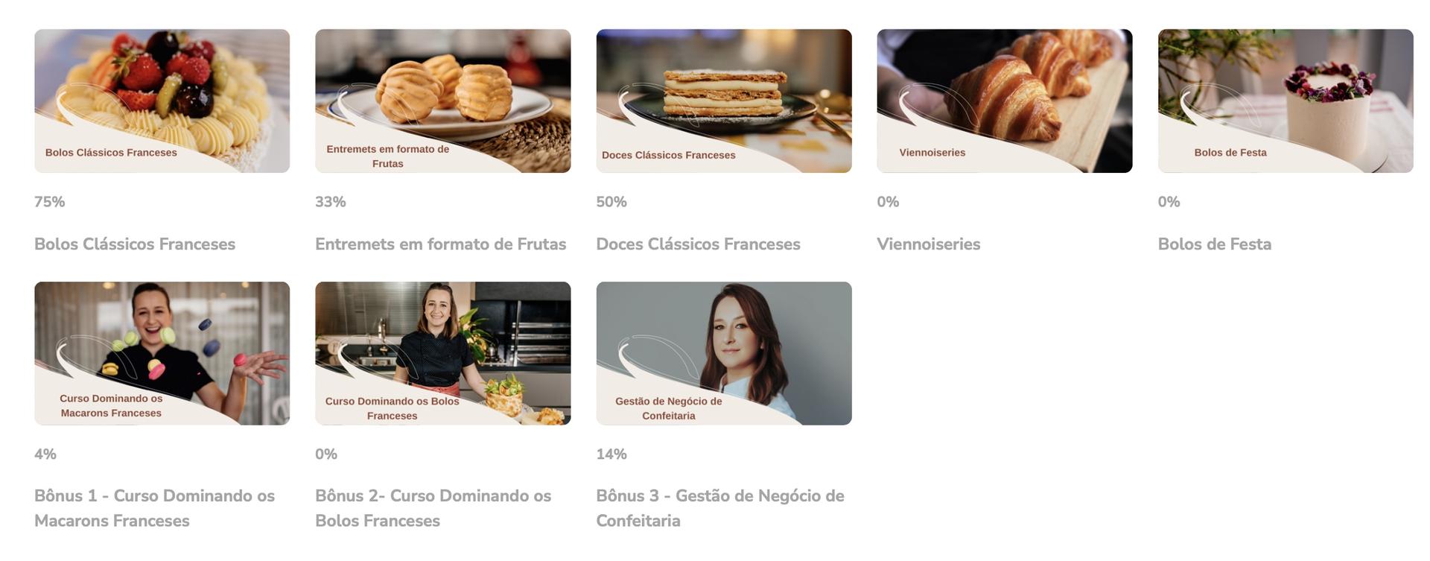Click the Viennoiseries title text

coord(929,244)
